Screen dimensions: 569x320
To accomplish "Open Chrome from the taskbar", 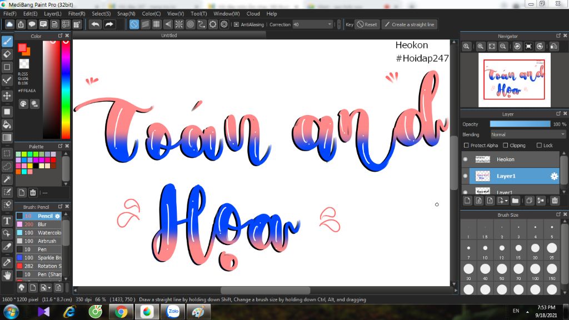I will click(x=121, y=312).
